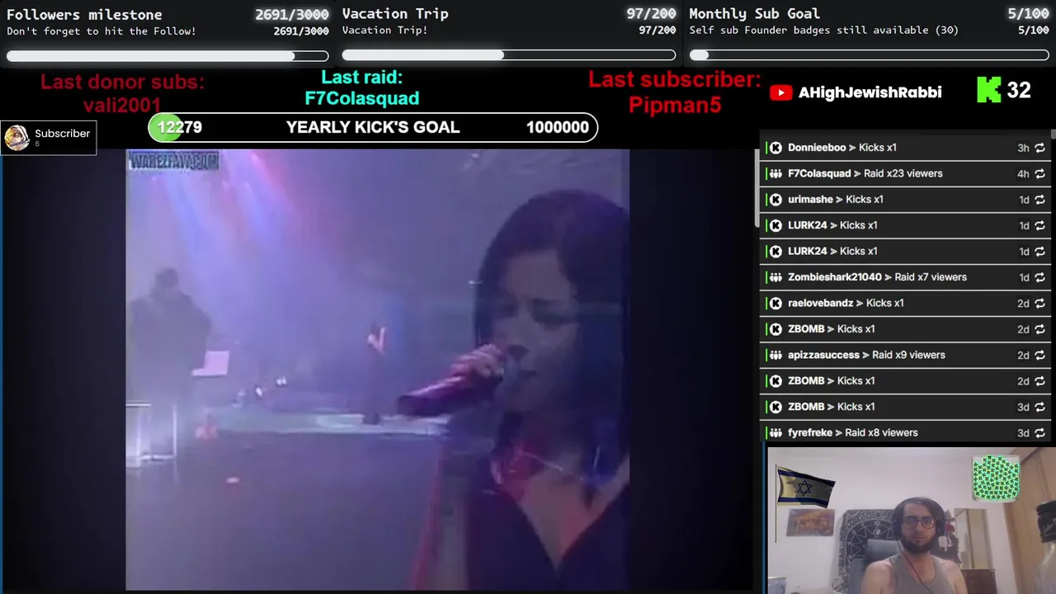Click the green Kick logo
1056x594 pixels.
tap(988, 90)
